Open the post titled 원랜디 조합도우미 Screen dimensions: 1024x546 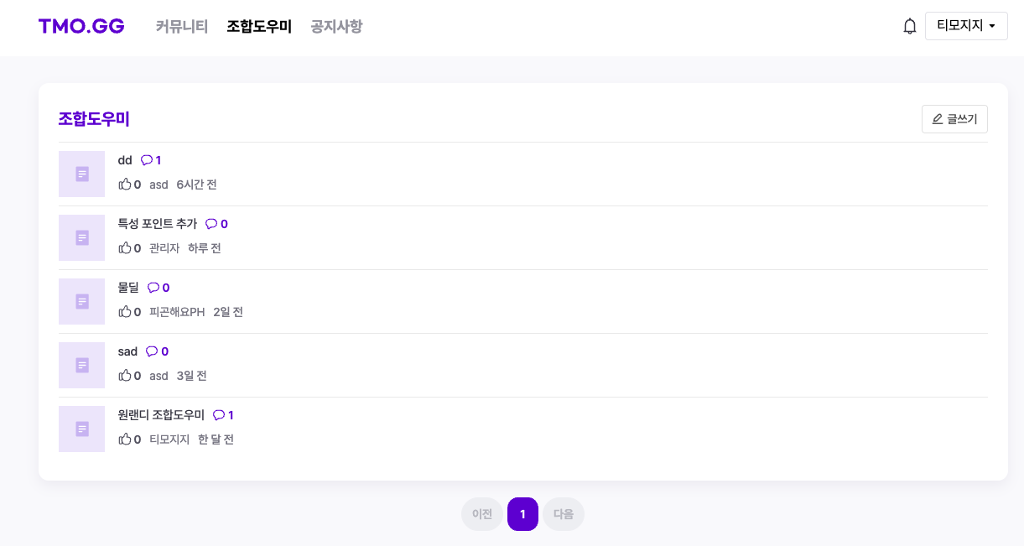point(159,414)
